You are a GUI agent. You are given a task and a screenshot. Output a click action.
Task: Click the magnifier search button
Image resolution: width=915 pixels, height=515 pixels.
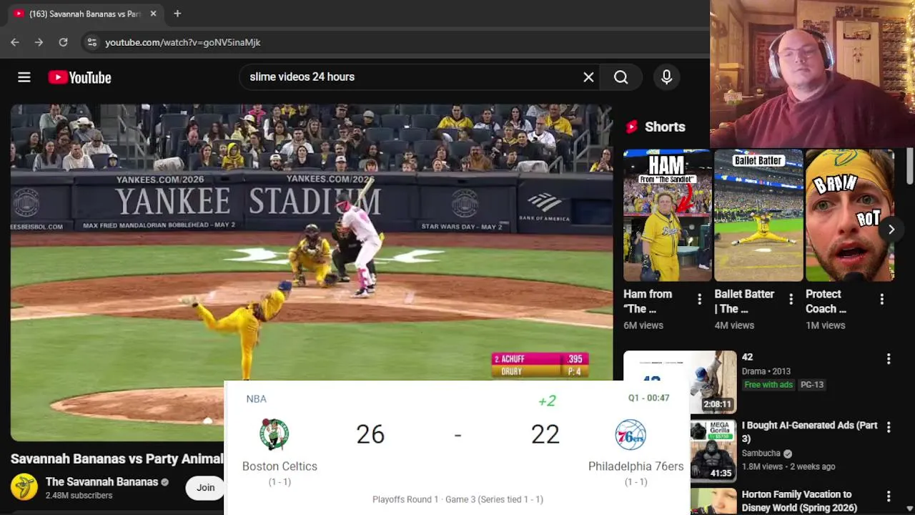click(621, 77)
